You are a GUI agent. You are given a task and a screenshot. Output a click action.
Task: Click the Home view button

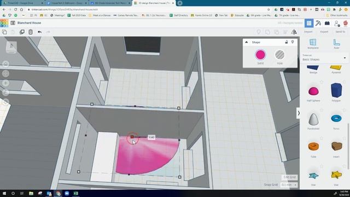coord(5,64)
